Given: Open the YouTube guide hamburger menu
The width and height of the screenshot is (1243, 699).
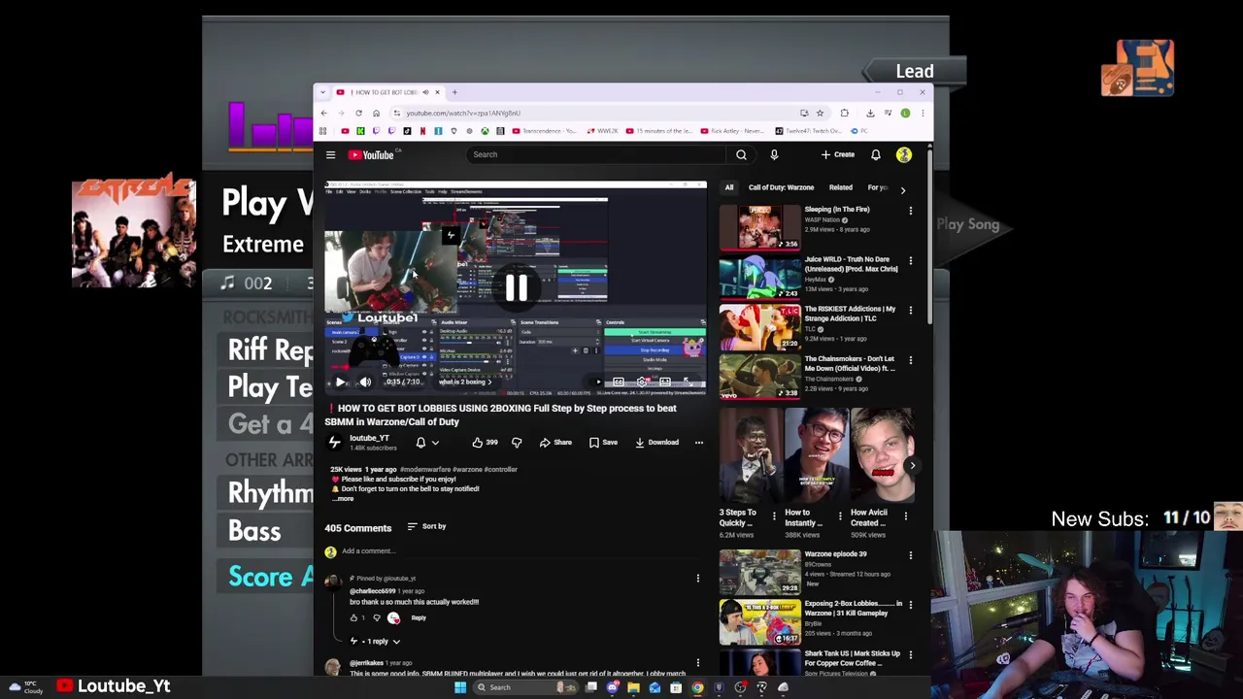Looking at the screenshot, I should [x=330, y=154].
